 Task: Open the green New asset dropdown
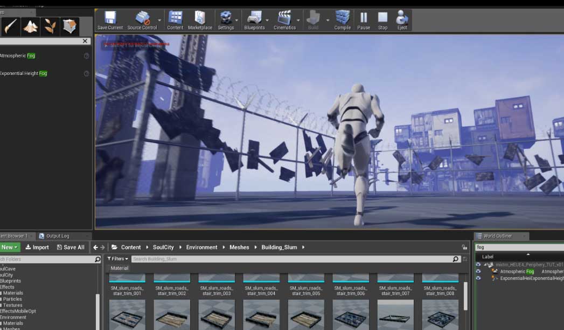point(9,247)
